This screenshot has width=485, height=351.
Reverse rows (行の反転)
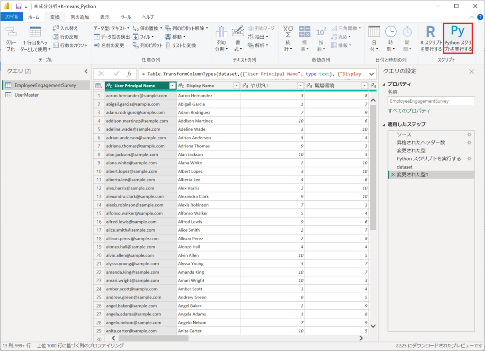click(x=65, y=37)
